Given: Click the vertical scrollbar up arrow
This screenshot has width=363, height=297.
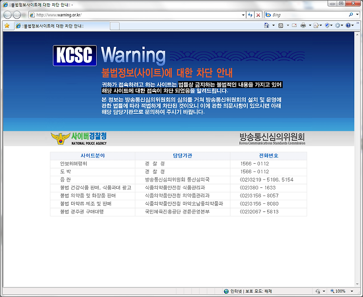Looking at the screenshot, I should (x=357, y=35).
